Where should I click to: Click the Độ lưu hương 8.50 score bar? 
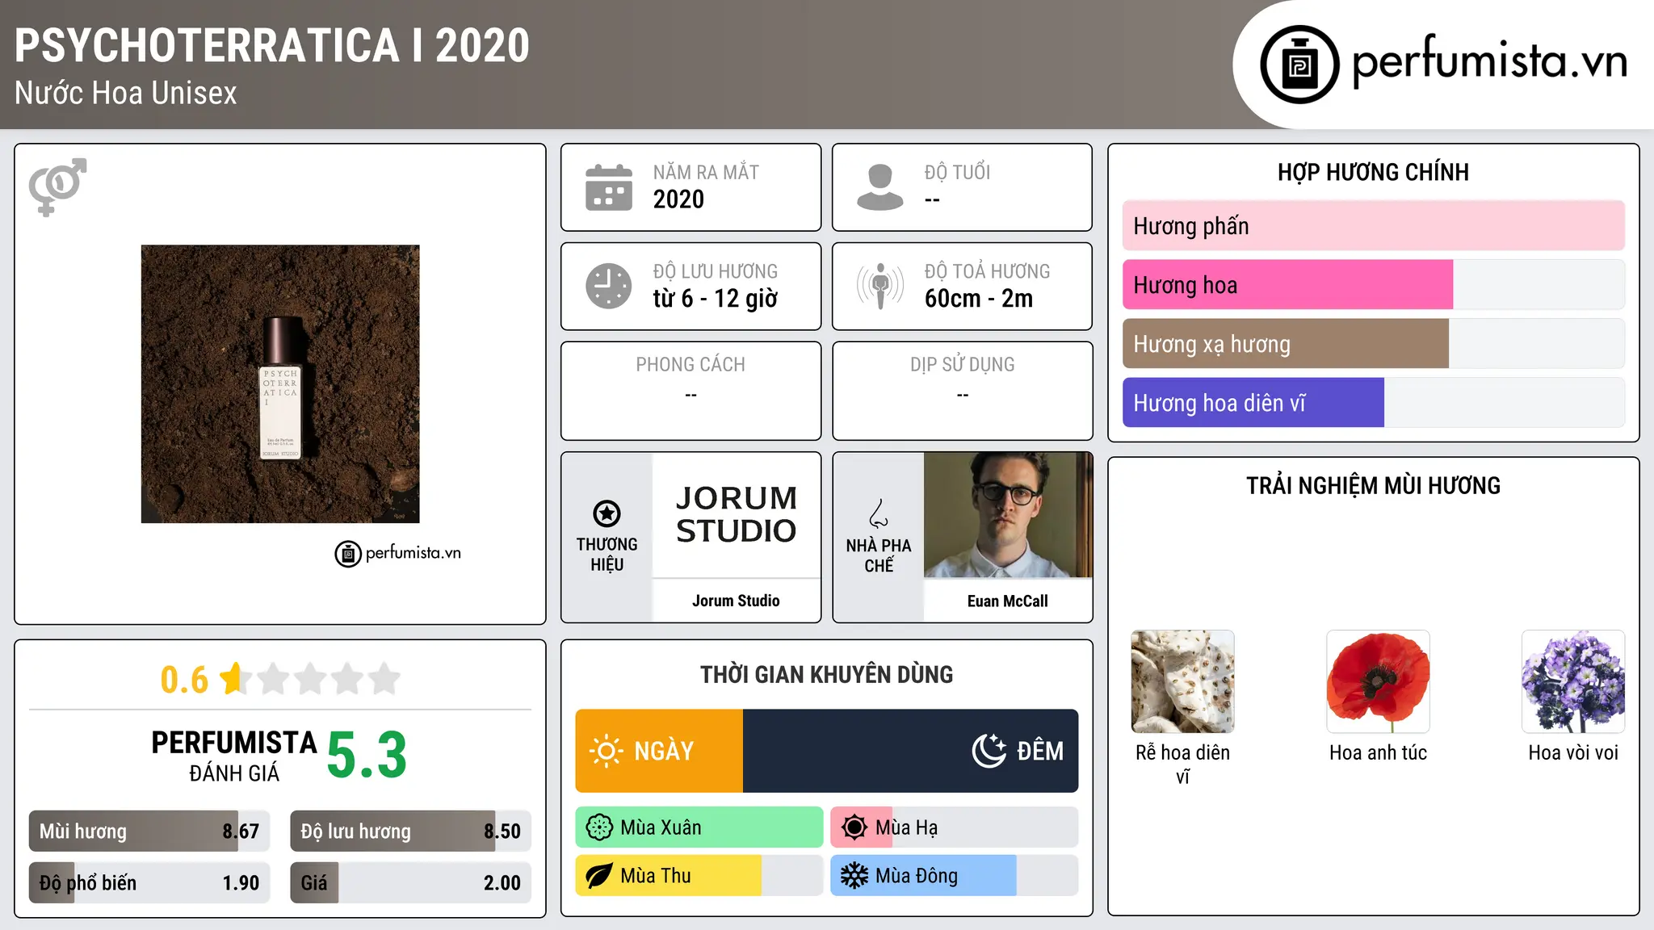point(411,832)
